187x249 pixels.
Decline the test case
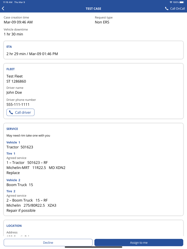point(48,243)
